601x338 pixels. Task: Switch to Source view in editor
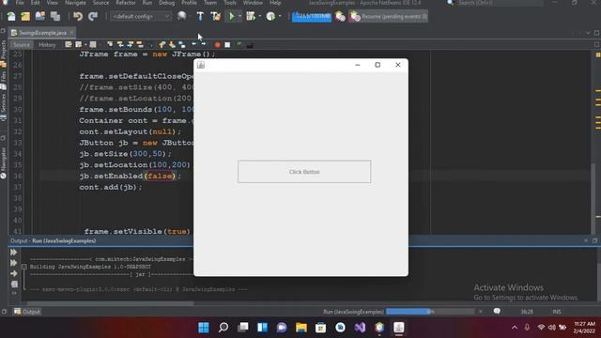(x=21, y=45)
